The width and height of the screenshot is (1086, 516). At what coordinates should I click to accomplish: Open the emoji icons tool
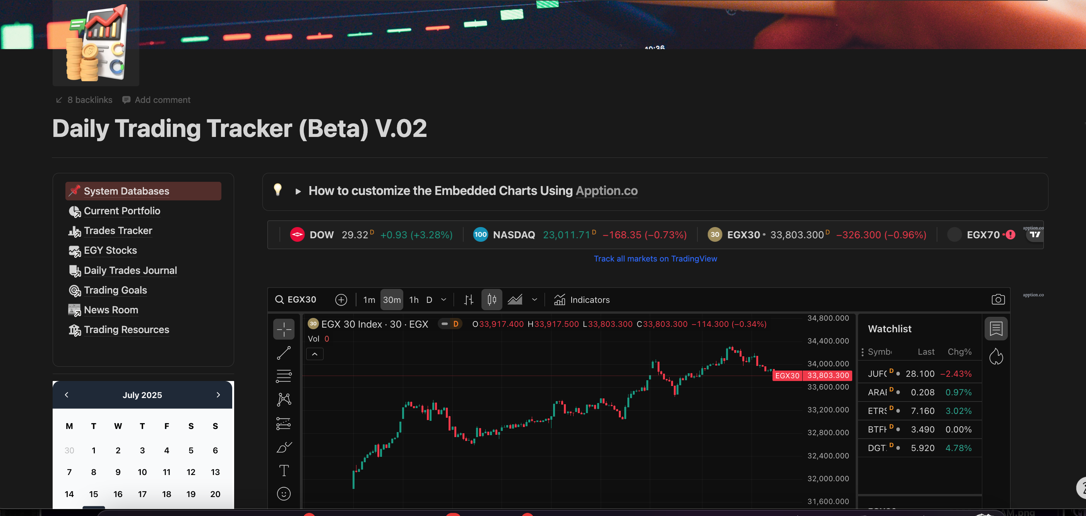click(x=284, y=493)
